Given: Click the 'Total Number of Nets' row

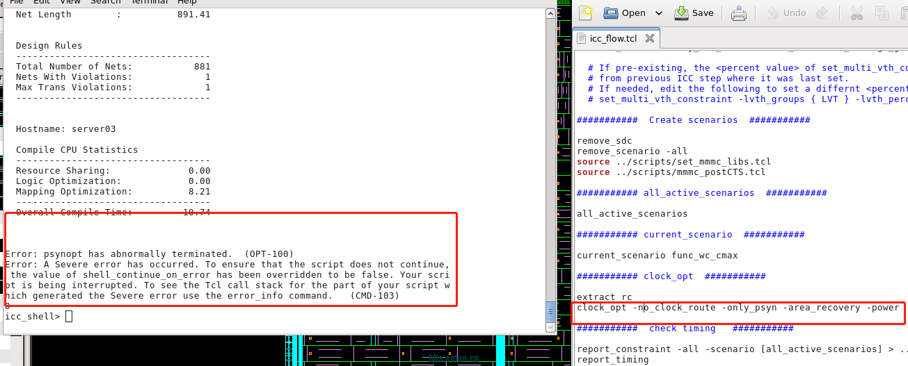Looking at the screenshot, I should (113, 67).
